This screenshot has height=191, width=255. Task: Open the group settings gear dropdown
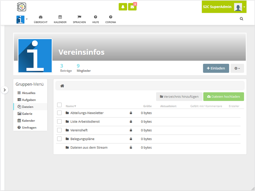click(x=237, y=68)
